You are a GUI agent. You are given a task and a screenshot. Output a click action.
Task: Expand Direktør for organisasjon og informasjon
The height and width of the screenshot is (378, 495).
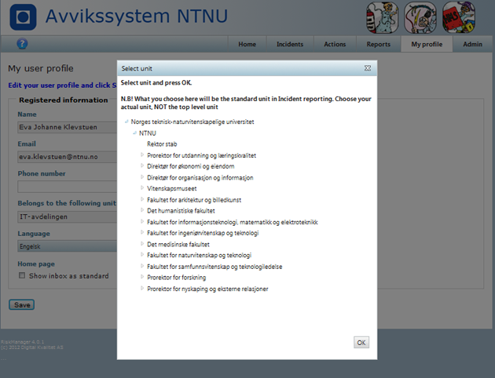pyautogui.click(x=142, y=177)
